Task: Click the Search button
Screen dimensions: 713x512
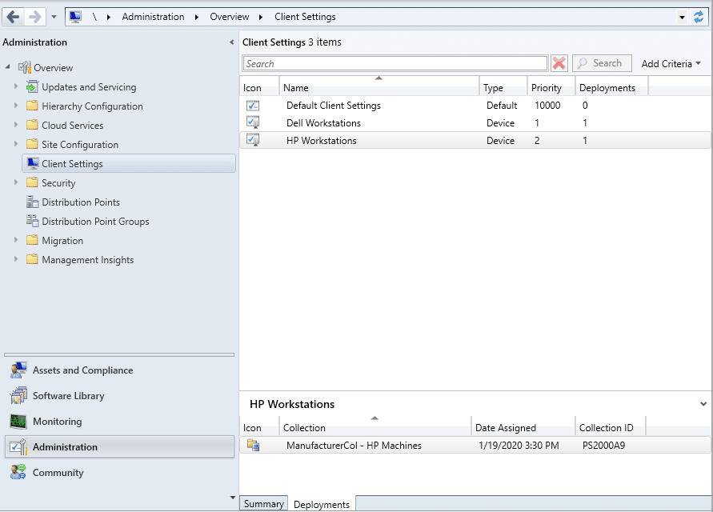Action: click(601, 62)
